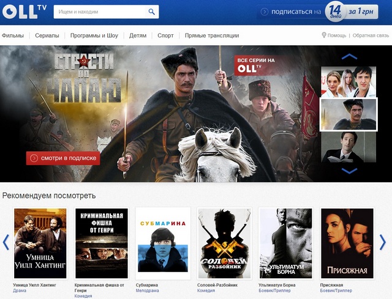Open the Фильмы menu
This screenshot has width=392, height=299.
coord(13,35)
